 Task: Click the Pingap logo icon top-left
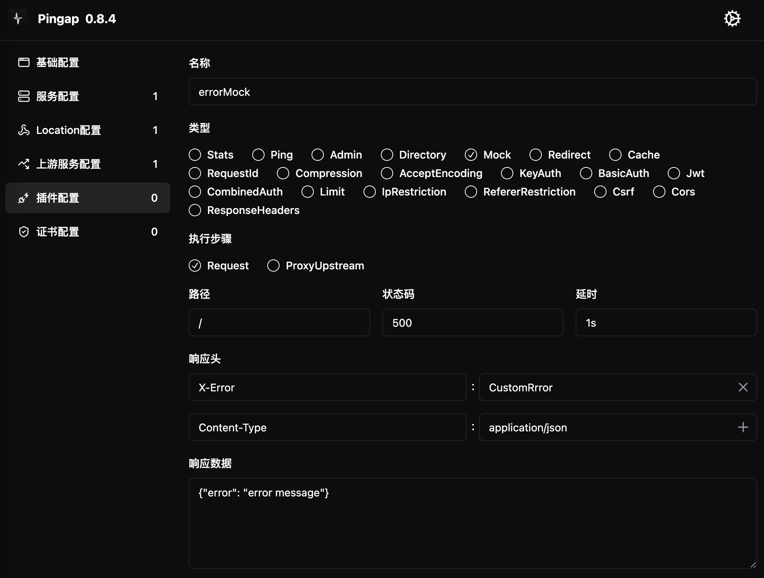pos(18,19)
